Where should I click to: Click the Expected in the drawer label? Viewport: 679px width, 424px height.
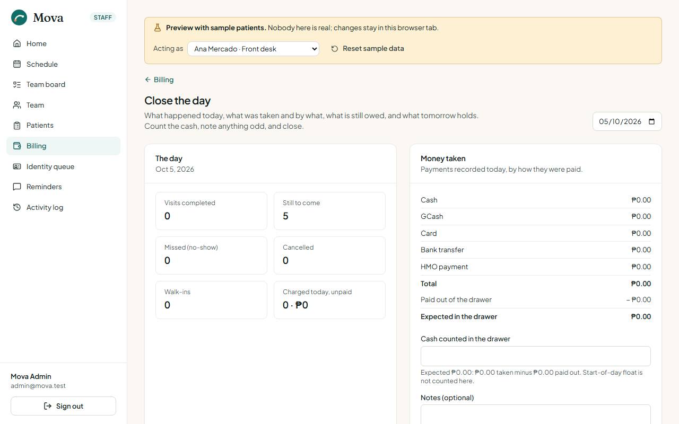[459, 316]
